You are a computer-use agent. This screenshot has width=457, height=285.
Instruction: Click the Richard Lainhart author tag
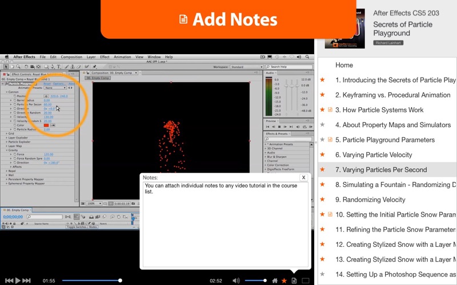[388, 43]
